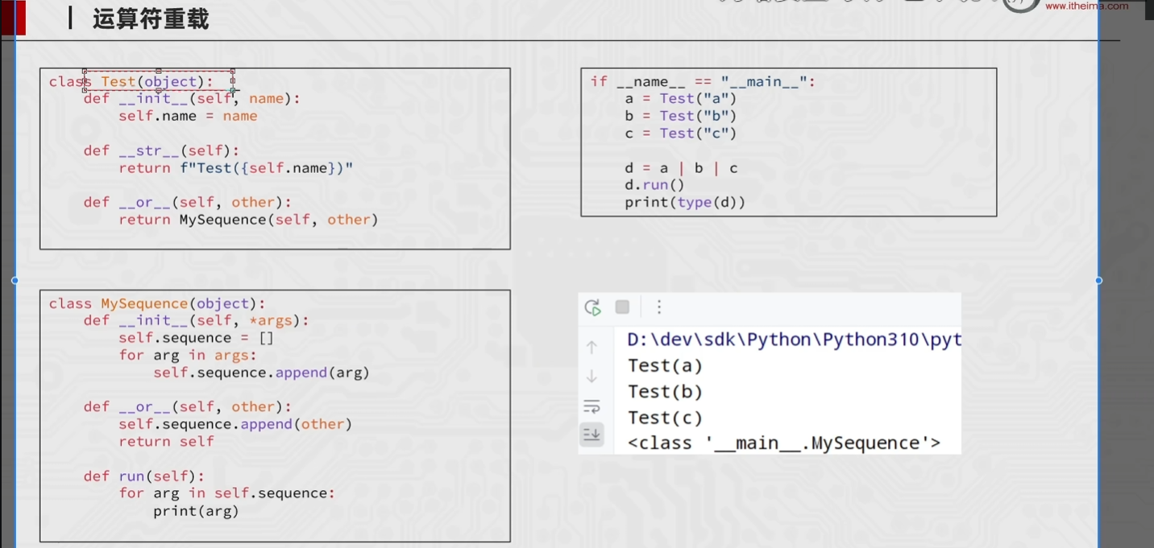Click the line 'd = a | b | c'
The height and width of the screenshot is (548, 1154).
[x=681, y=168]
